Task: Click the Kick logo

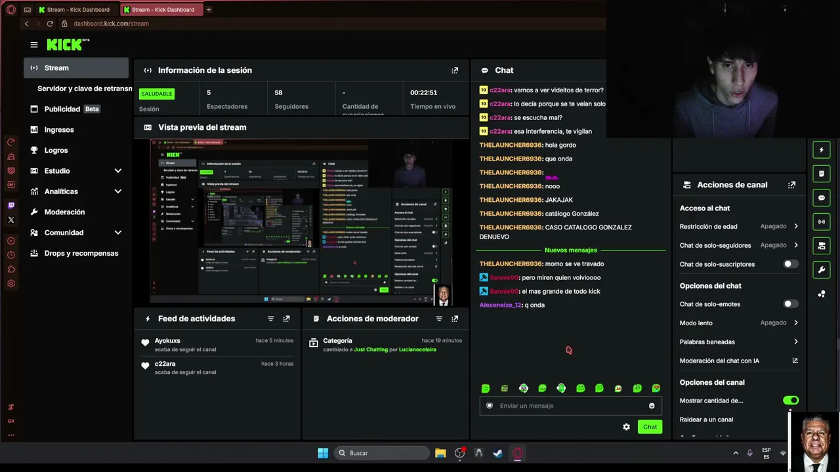Action: [68, 45]
